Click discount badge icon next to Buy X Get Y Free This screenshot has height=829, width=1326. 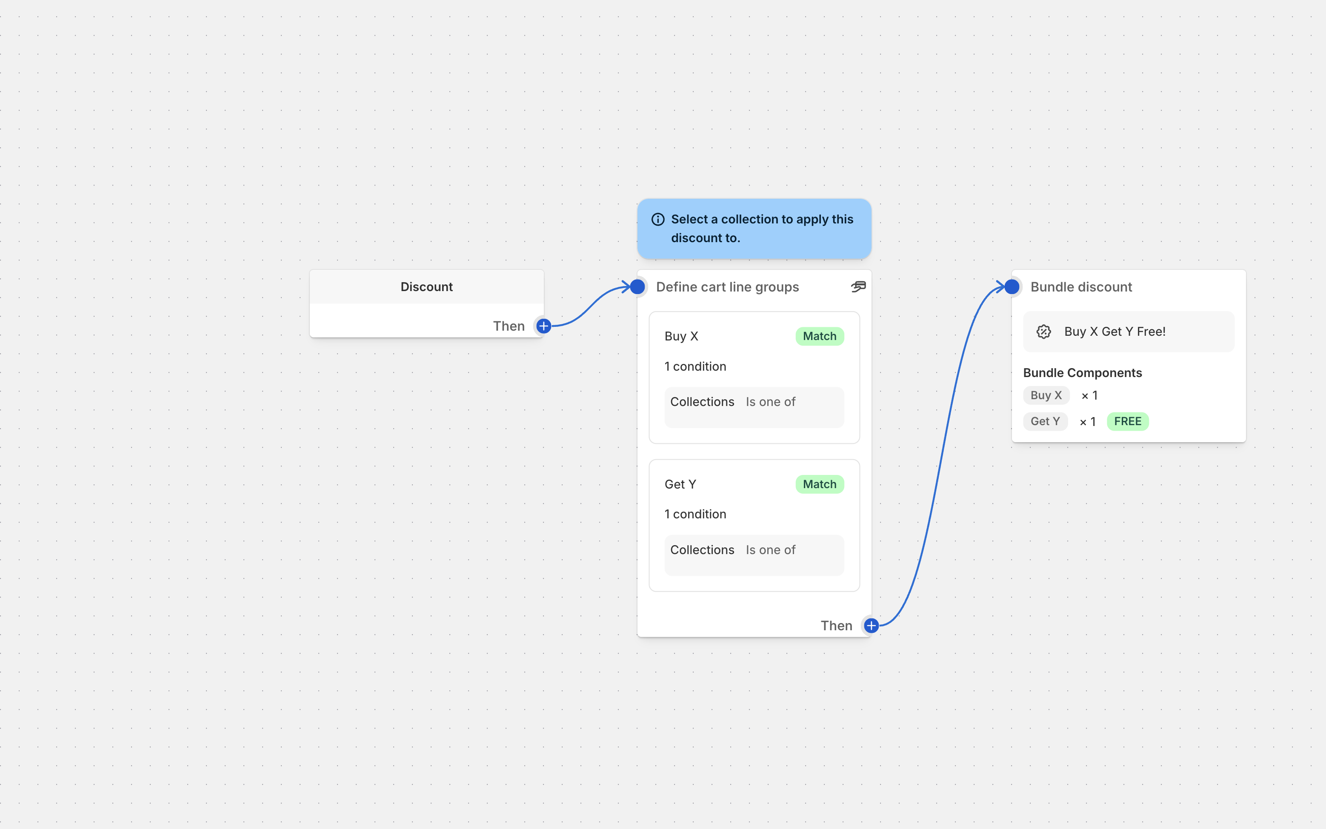tap(1044, 332)
